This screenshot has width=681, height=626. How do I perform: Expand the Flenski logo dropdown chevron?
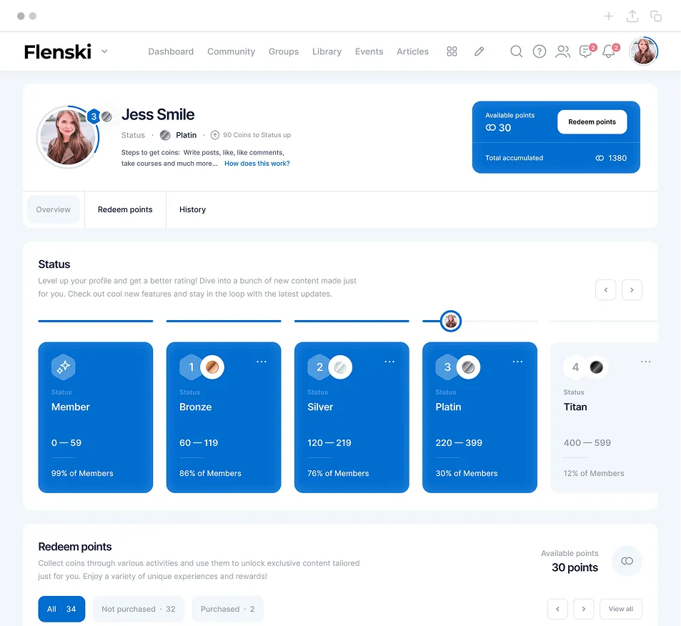104,51
